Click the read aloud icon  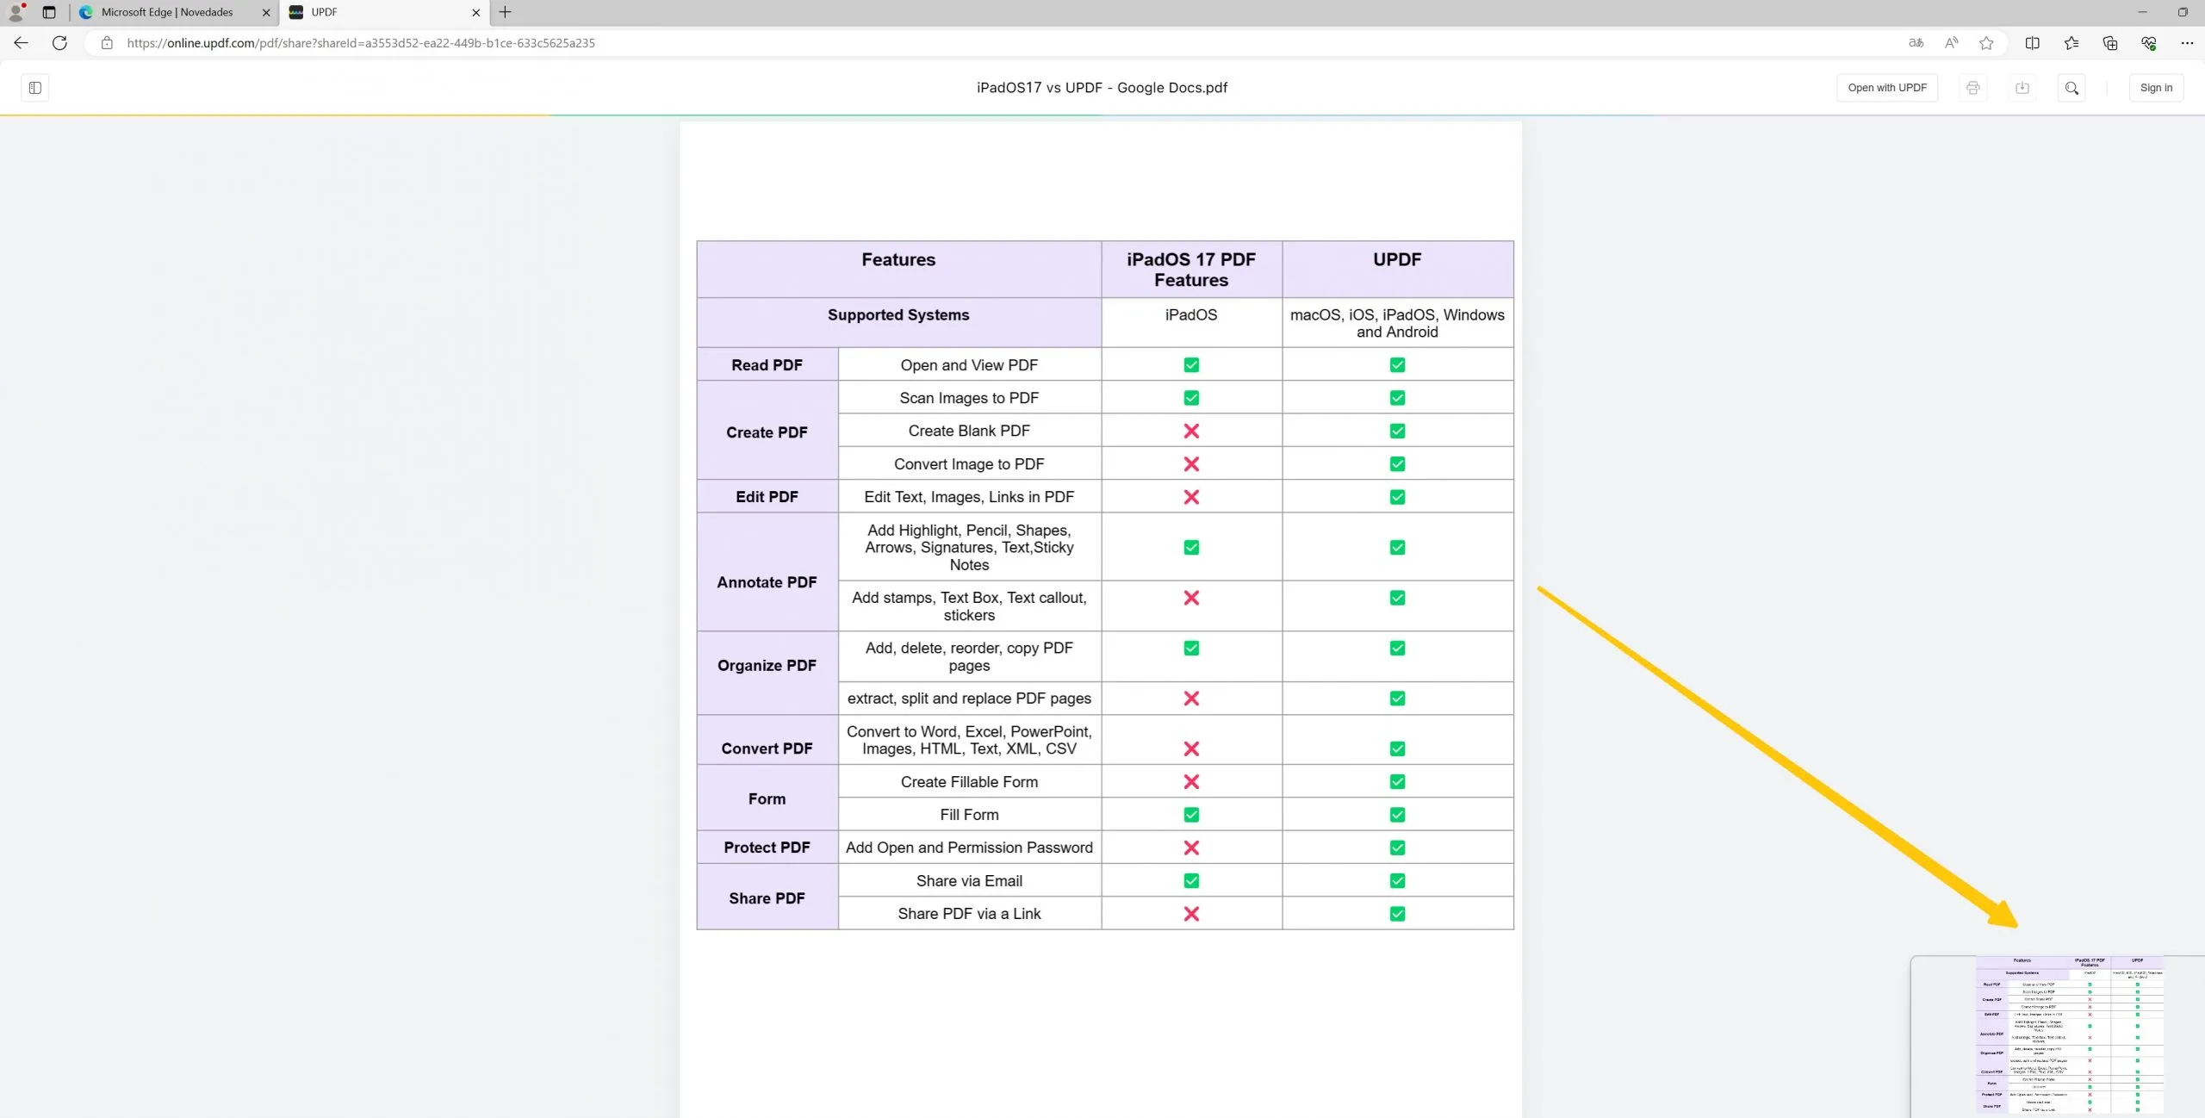[x=1951, y=42]
